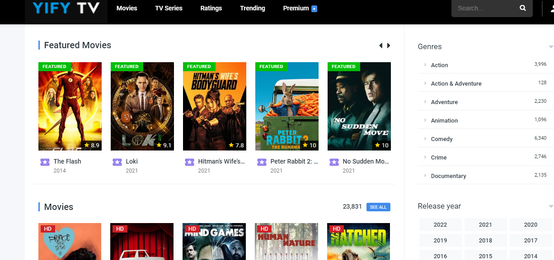Viewport: 554px width, 260px height.
Task: Open No Sudden Move poster thumbnail
Action: click(x=359, y=106)
